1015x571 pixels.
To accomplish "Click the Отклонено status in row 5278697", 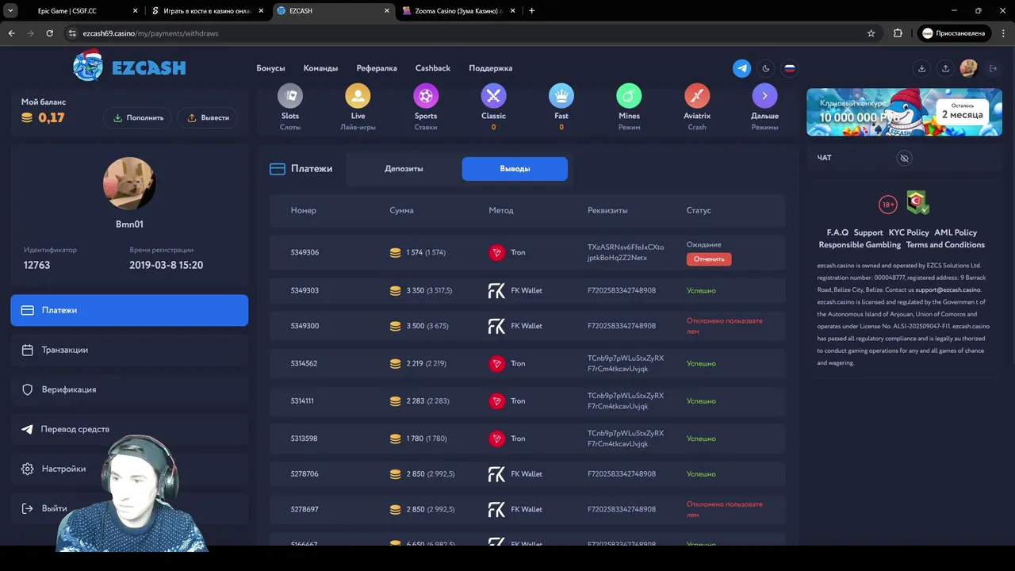I will pyautogui.click(x=725, y=509).
